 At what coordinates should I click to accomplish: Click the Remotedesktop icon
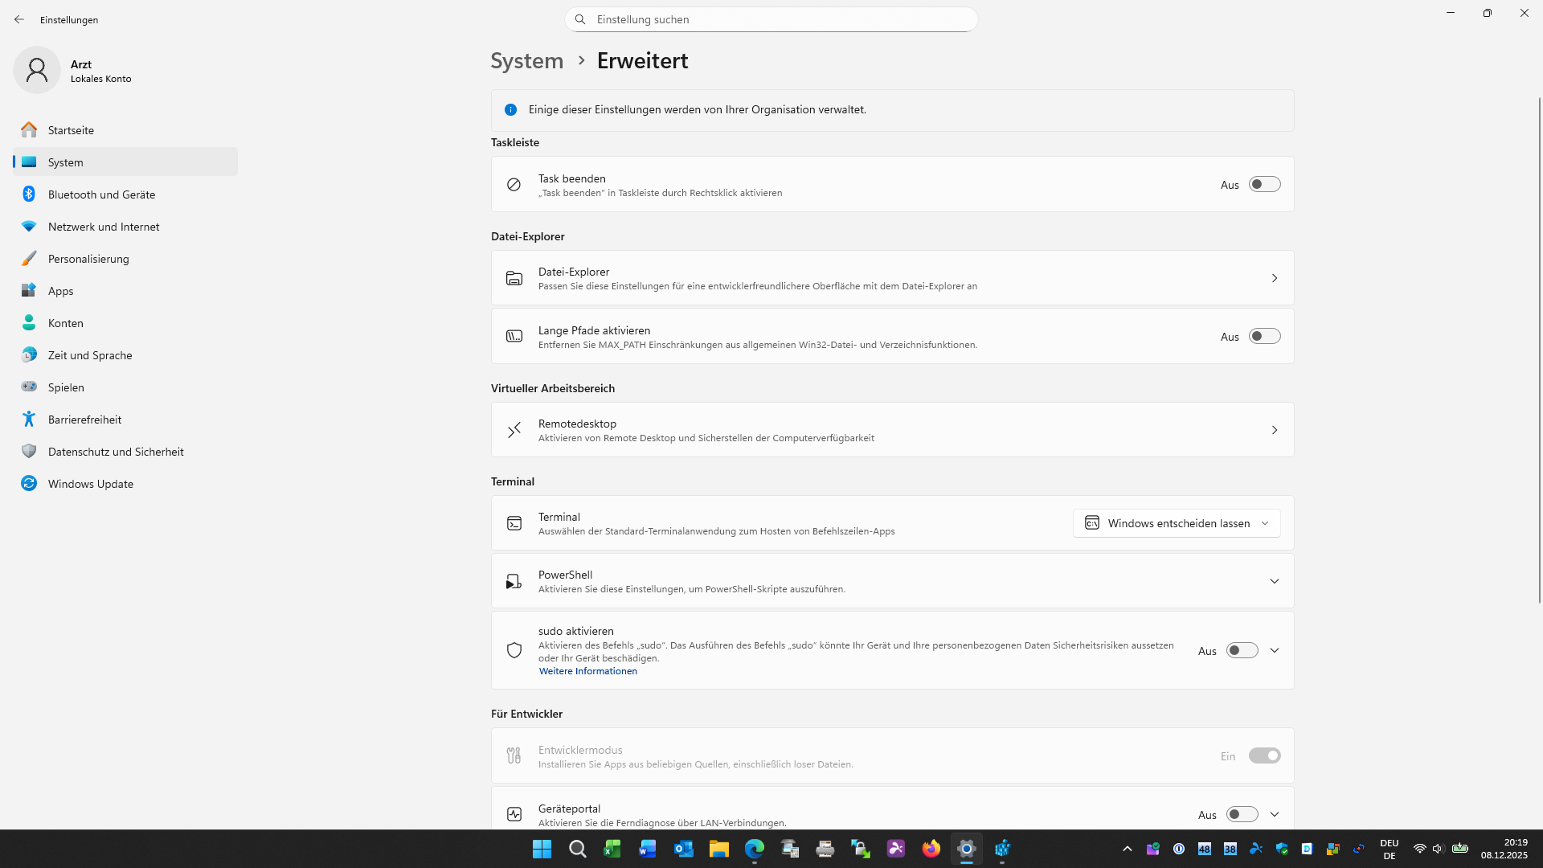[514, 430]
